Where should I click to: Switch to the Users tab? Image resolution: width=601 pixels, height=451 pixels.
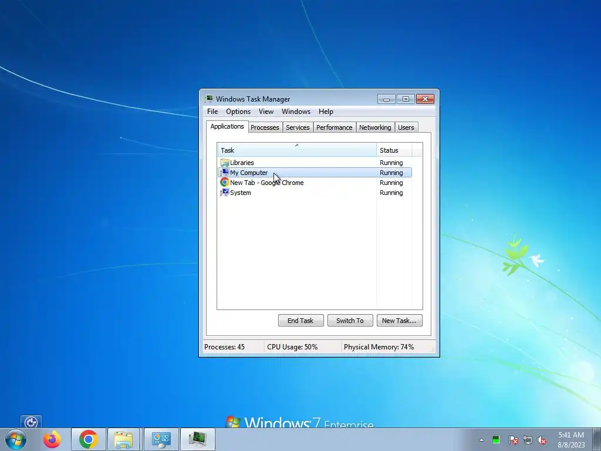coord(406,127)
